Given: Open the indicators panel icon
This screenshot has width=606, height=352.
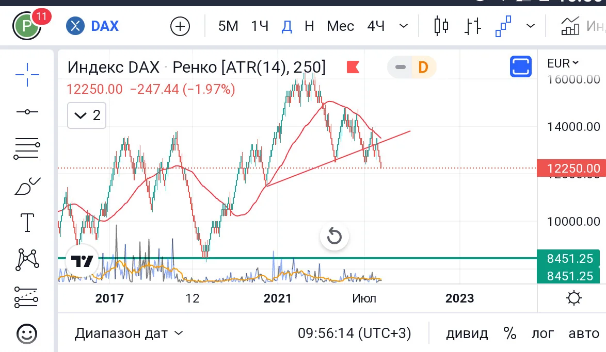Looking at the screenshot, I should point(570,26).
